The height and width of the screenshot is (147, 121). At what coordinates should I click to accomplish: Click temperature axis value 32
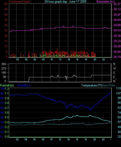119,137
